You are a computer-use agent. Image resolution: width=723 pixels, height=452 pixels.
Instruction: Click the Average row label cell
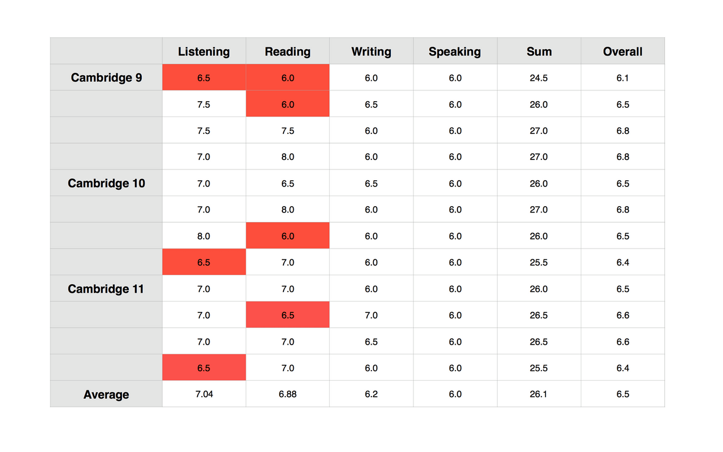106,394
